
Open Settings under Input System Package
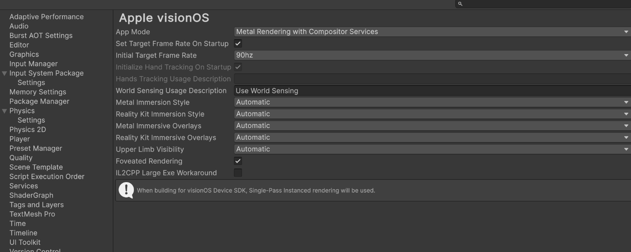pyautogui.click(x=31, y=82)
